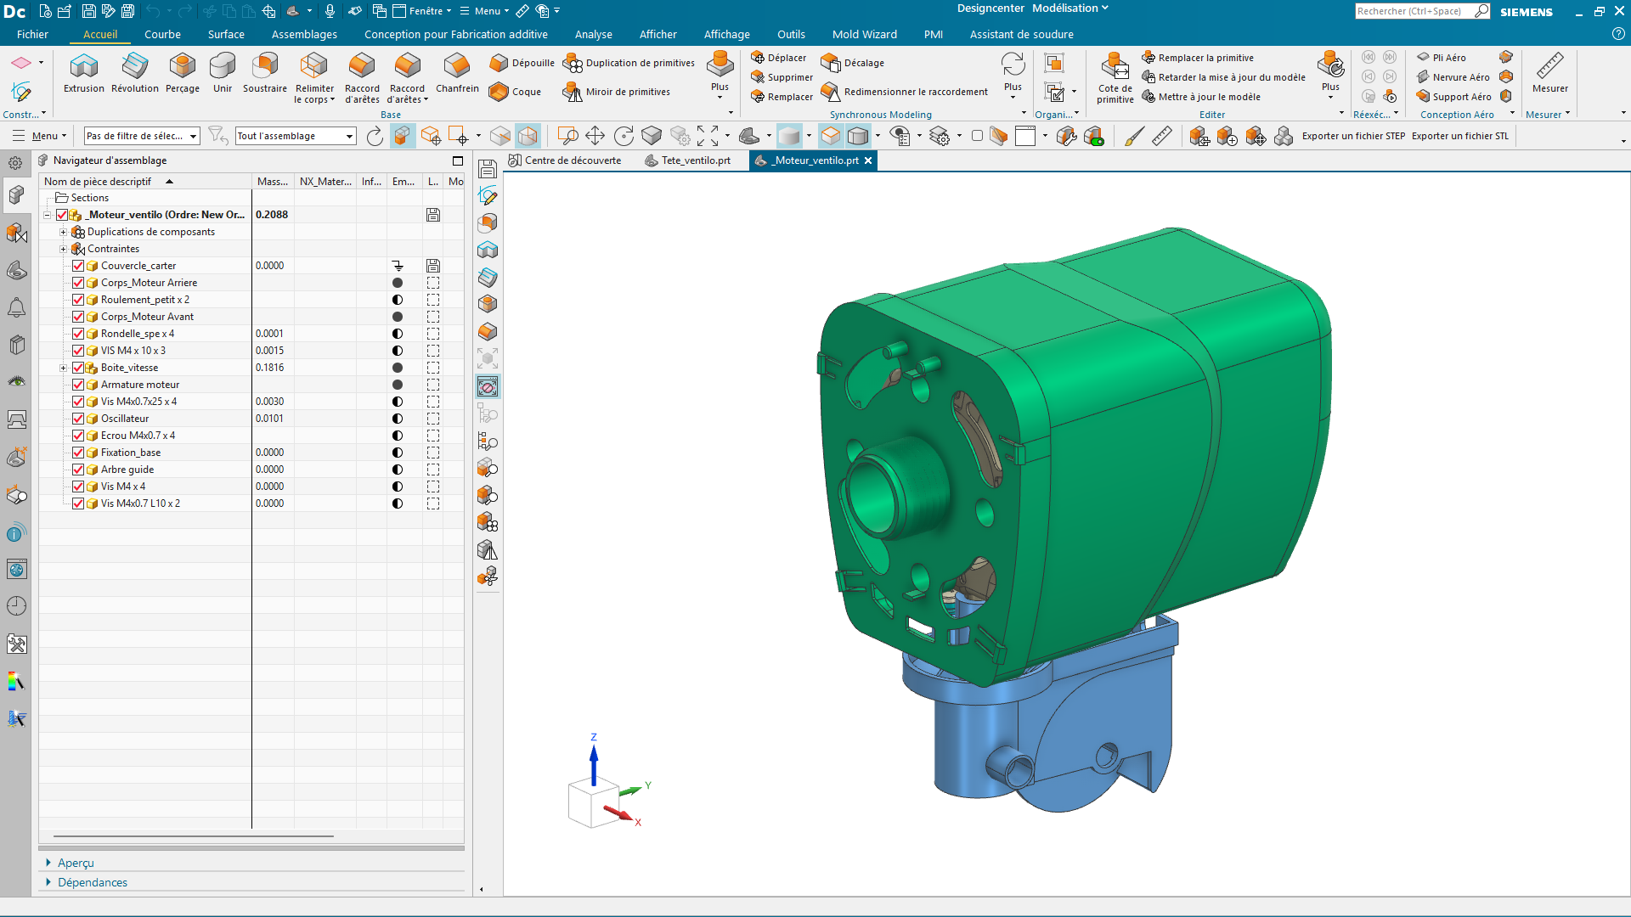Click the Rechercher search field
The height and width of the screenshot is (917, 1631).
point(1414,11)
